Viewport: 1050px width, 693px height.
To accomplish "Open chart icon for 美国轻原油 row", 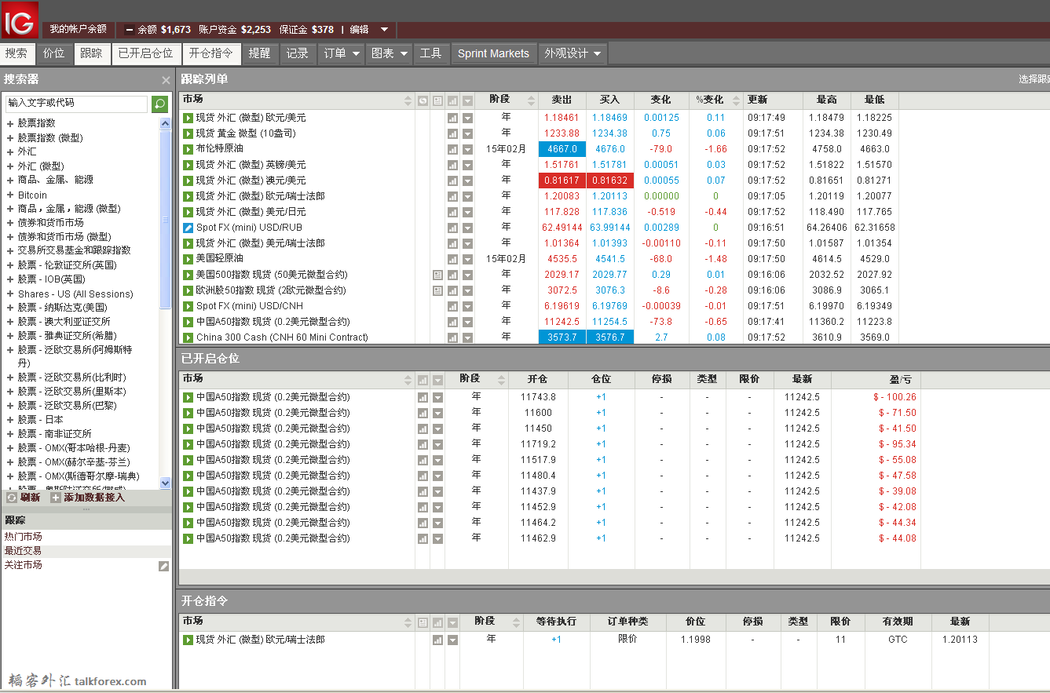I will pyautogui.click(x=452, y=259).
